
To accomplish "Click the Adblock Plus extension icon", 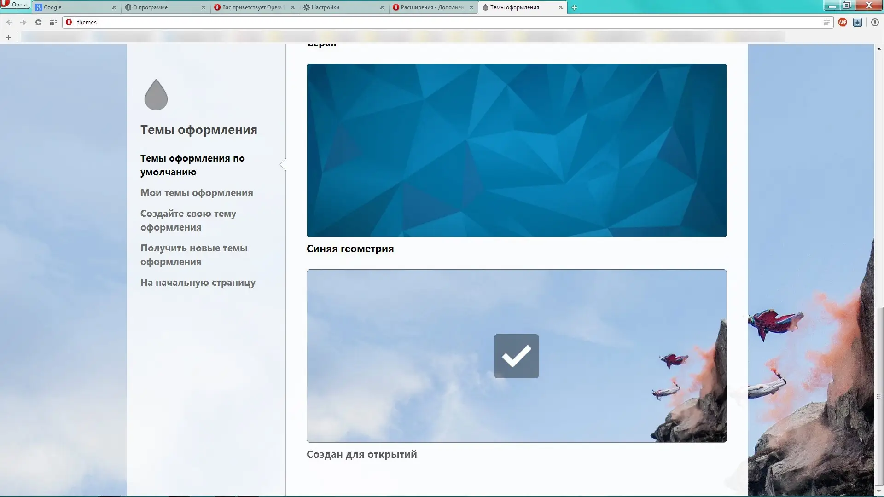I will pyautogui.click(x=843, y=22).
